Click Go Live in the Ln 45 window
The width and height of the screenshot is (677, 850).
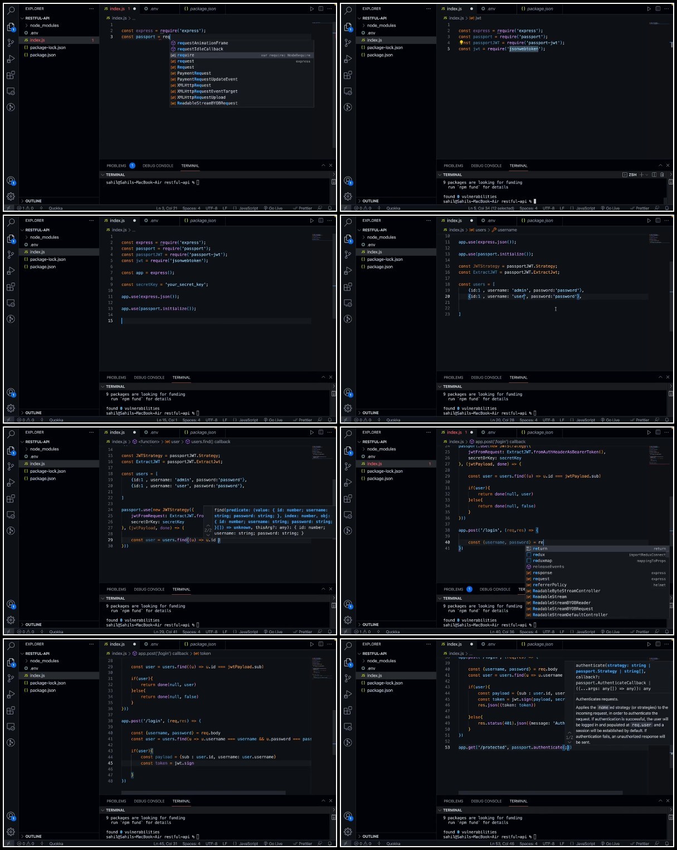[x=273, y=843]
